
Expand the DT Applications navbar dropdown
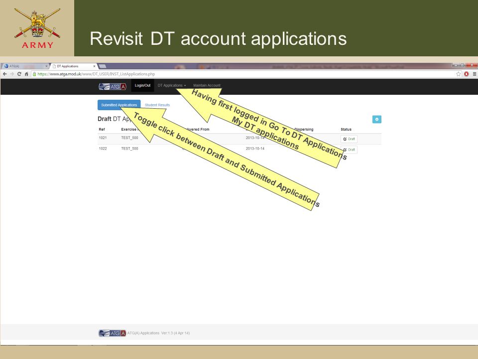172,85
